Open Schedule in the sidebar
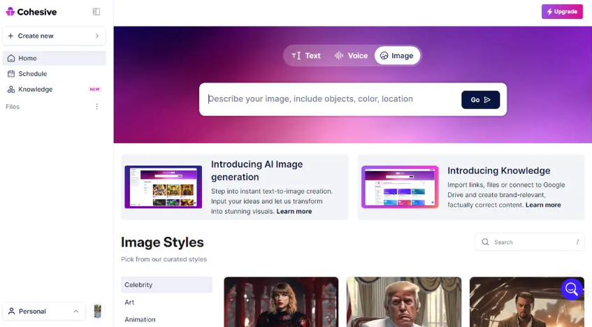This screenshot has width=592, height=327. coord(54,73)
